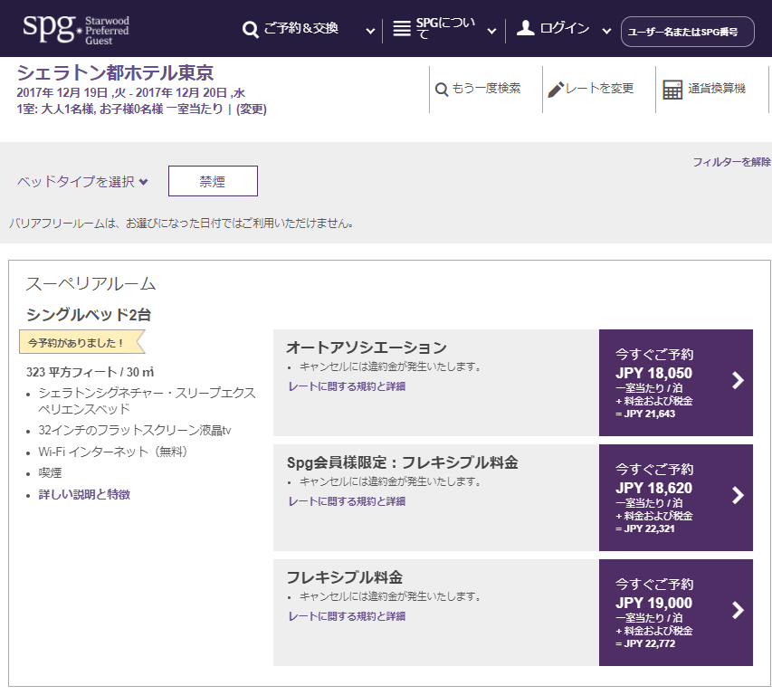Open 詳しい説明と特徴 room details link

tap(84, 494)
